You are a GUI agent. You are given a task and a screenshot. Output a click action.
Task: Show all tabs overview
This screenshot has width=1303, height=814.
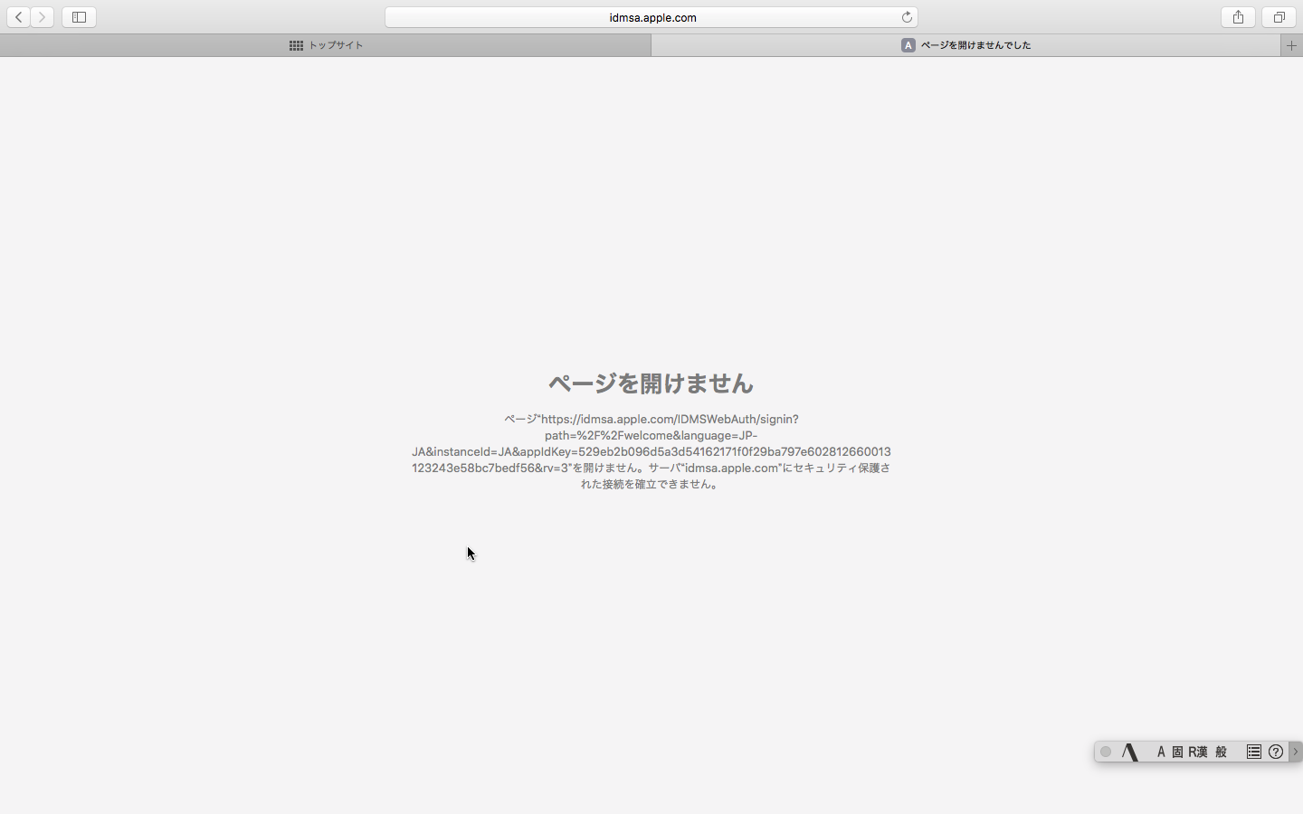click(x=1279, y=17)
